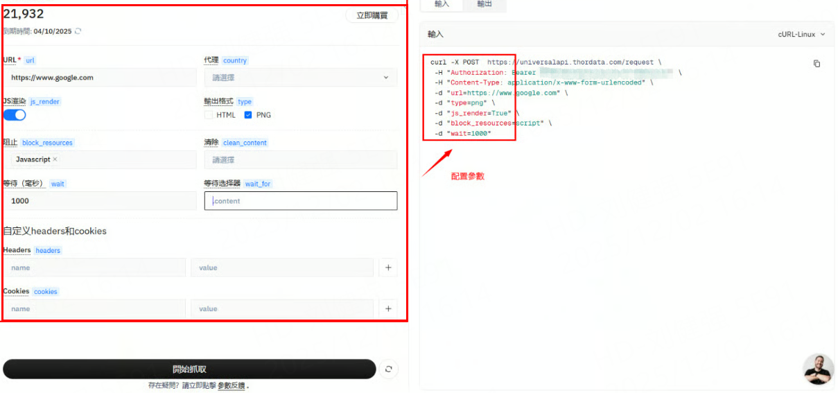Image resolution: width=838 pixels, height=393 pixels.
Task: Click the refresh icon beside 開始抓取
Action: [x=388, y=369]
